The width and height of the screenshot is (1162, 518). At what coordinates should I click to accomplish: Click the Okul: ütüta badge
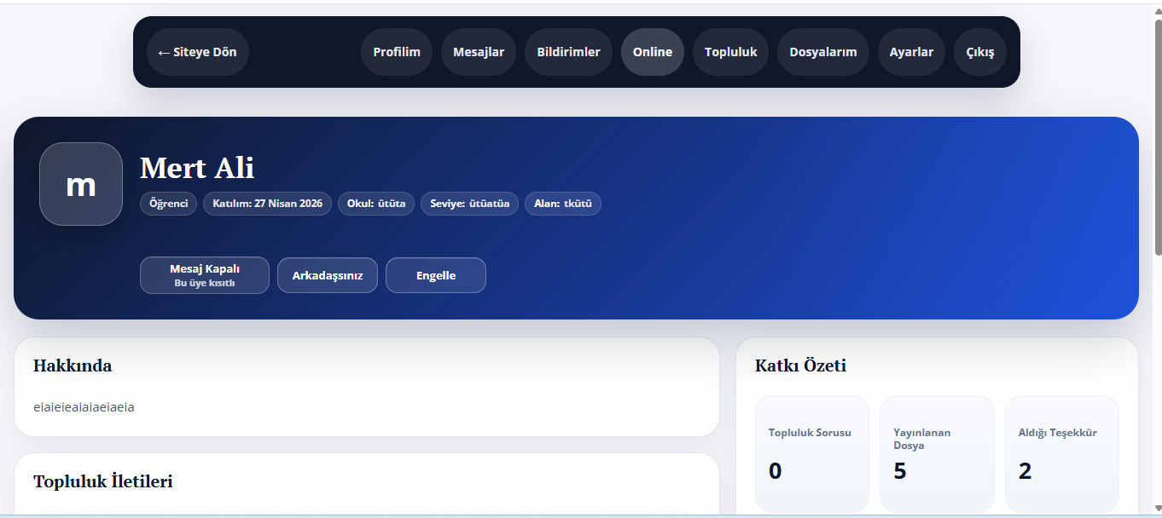376,204
